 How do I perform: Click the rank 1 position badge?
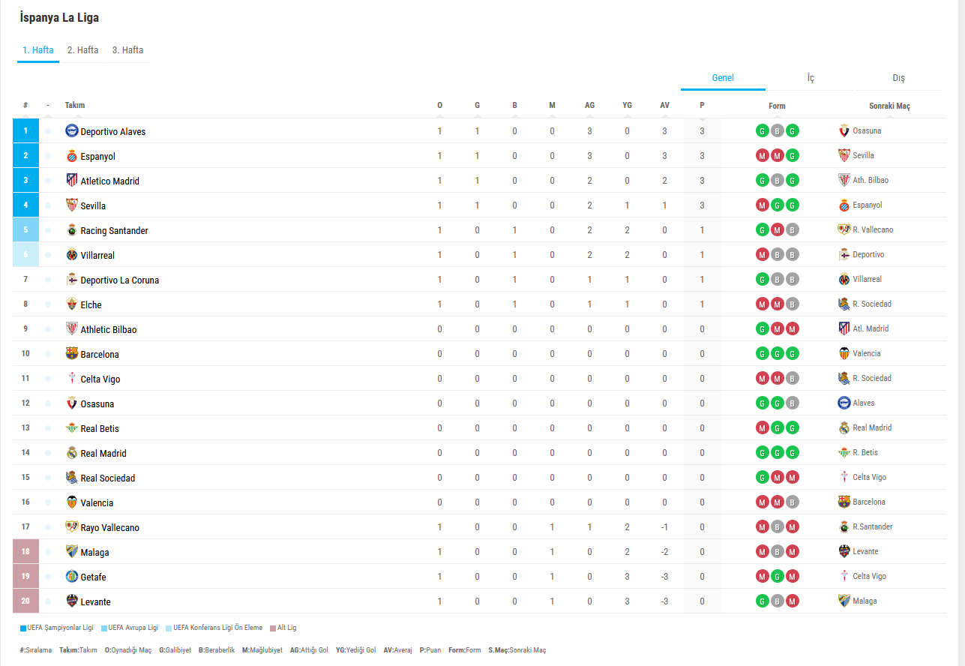(x=25, y=130)
